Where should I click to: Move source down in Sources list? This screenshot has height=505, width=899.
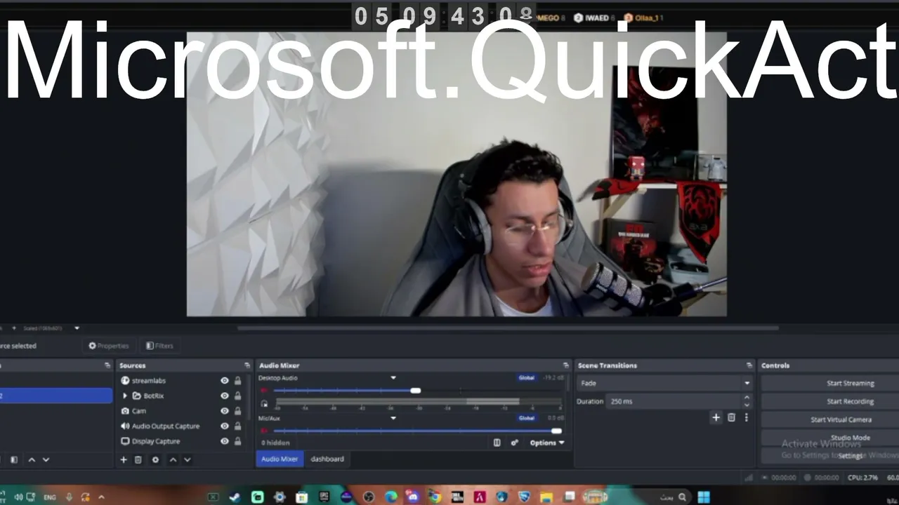click(x=187, y=460)
